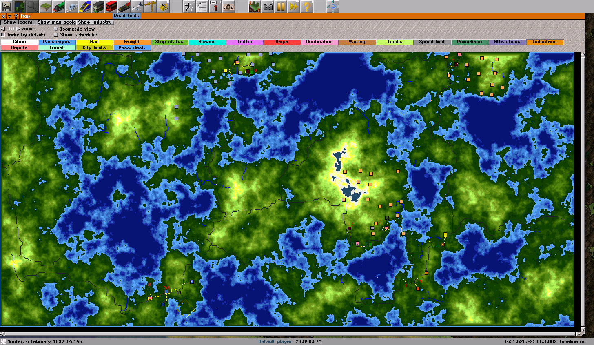Click the Show map scale button

coord(57,22)
